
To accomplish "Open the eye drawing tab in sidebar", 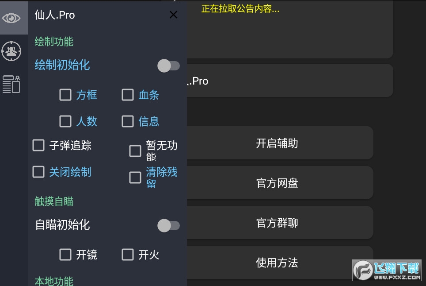I will (x=11, y=18).
